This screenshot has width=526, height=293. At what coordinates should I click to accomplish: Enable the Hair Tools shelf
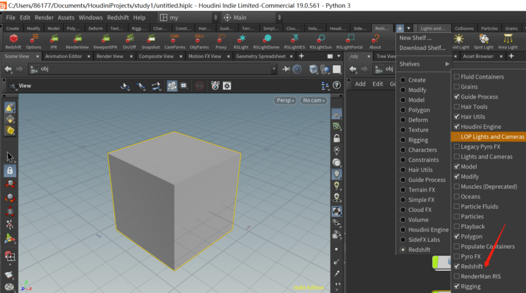456,107
